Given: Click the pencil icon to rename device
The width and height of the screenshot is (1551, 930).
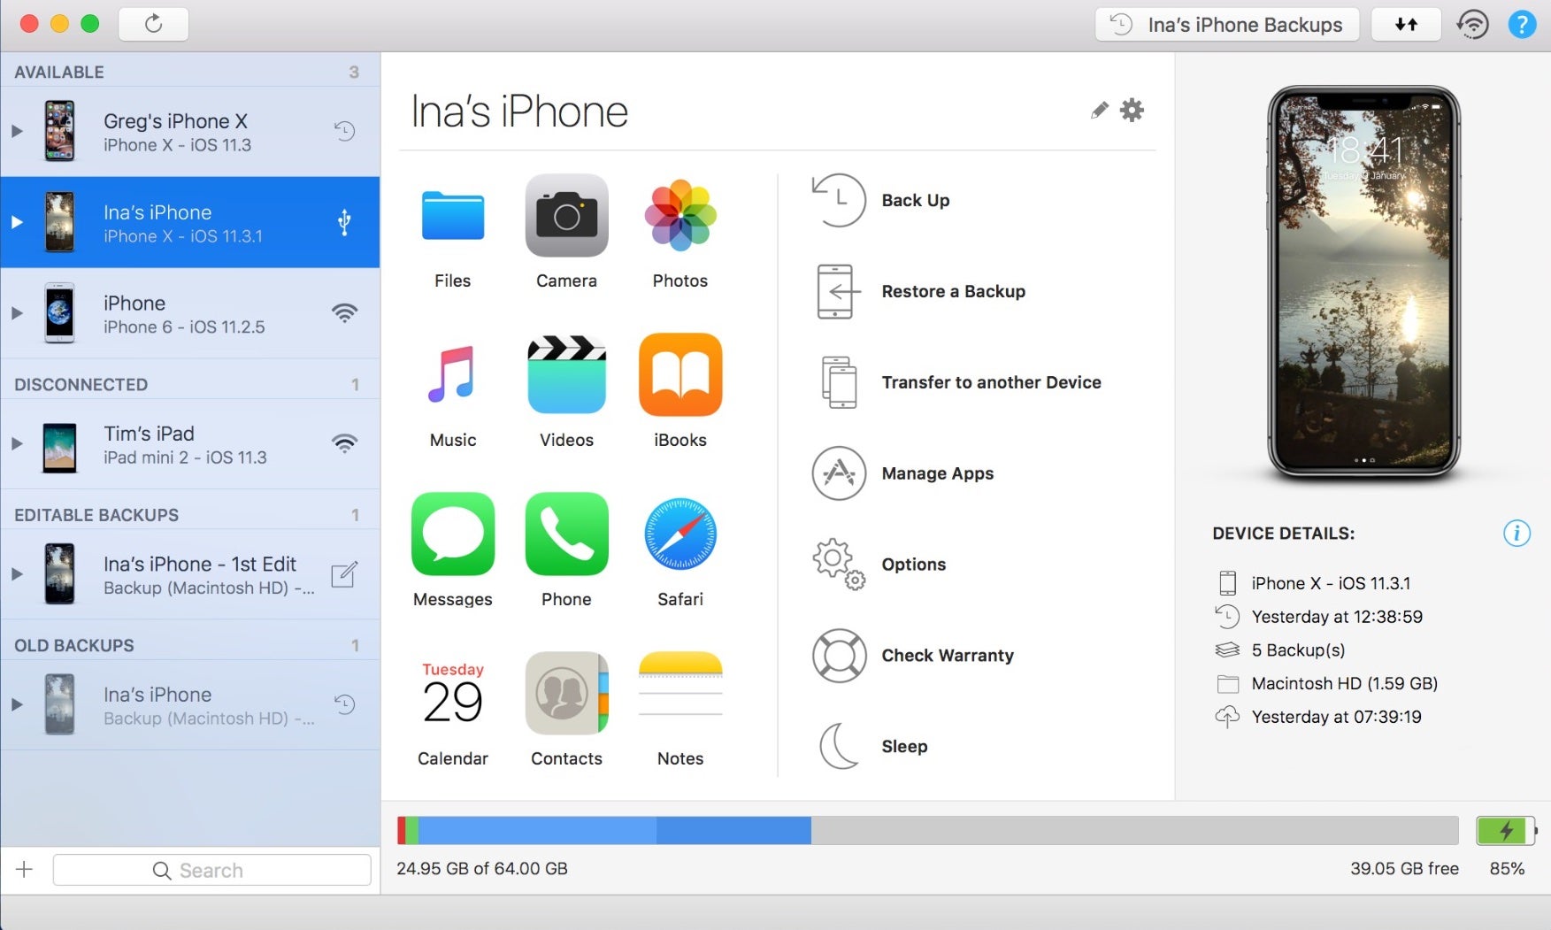Looking at the screenshot, I should [x=1099, y=111].
